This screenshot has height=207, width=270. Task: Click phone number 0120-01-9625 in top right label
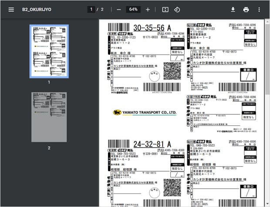199,87
